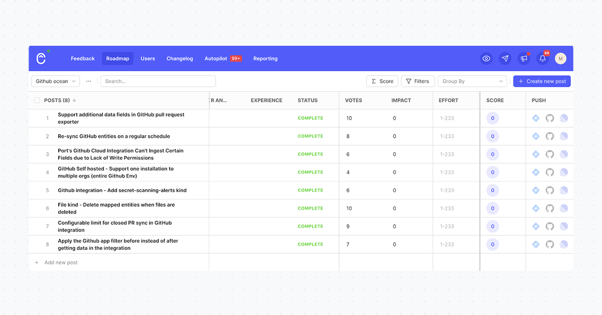Switch to the Changelog tab
The height and width of the screenshot is (315, 602).
point(180,59)
